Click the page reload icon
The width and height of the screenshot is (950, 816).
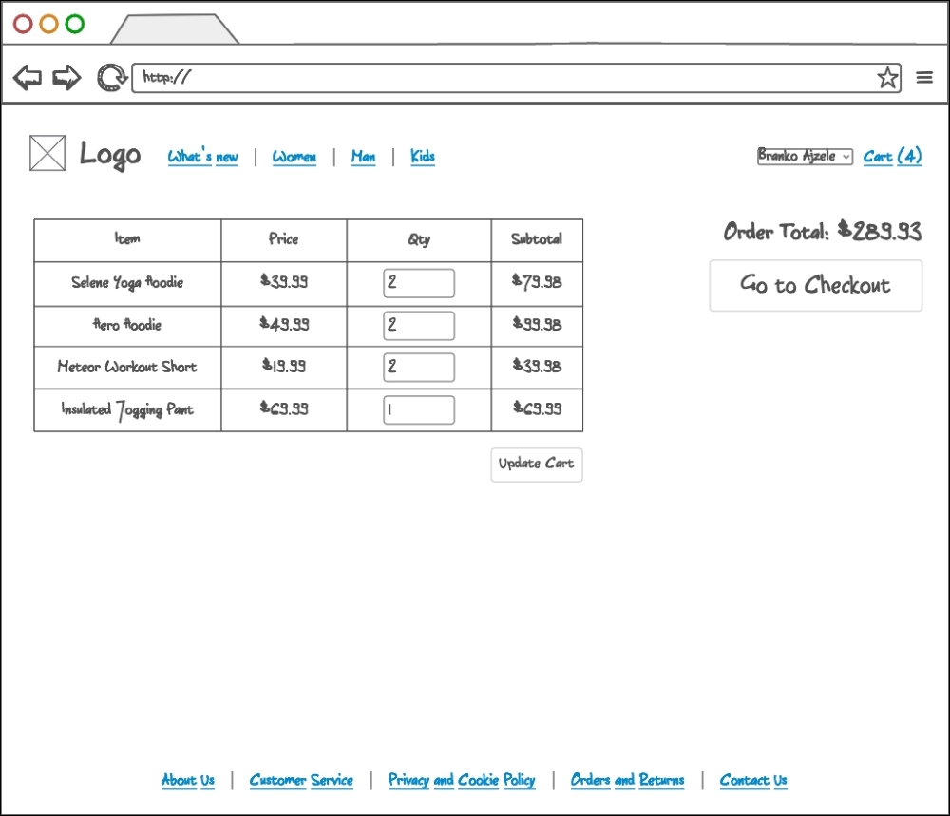112,77
